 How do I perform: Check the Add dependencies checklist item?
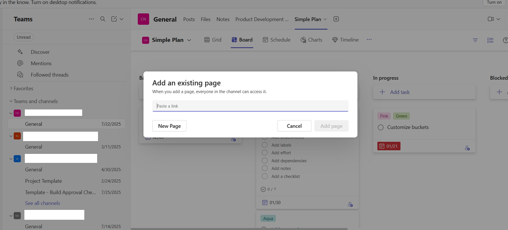[x=264, y=160]
